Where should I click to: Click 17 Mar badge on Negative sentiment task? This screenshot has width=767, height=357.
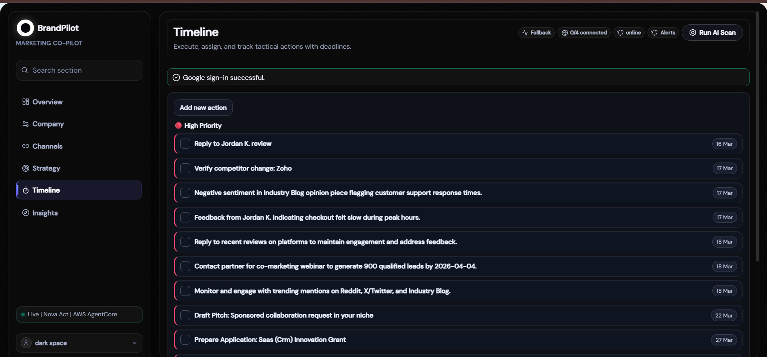pos(725,193)
